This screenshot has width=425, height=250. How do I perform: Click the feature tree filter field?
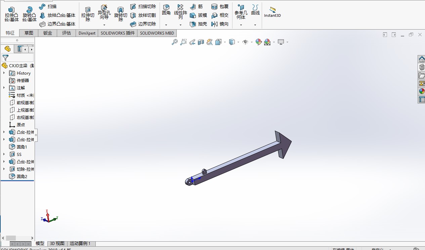coord(18,58)
